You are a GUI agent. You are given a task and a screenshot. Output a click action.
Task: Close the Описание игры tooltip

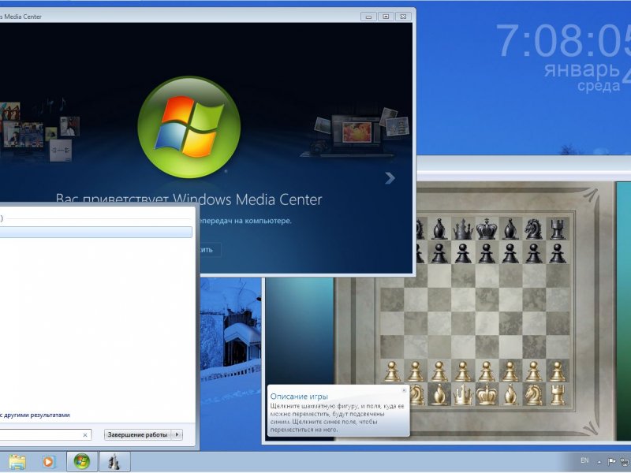coord(404,389)
